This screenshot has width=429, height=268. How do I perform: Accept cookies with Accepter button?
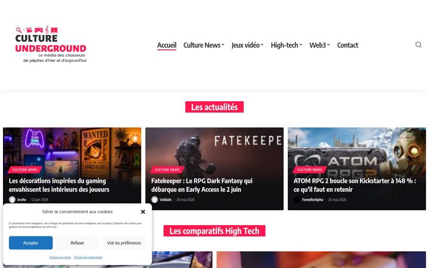point(30,243)
